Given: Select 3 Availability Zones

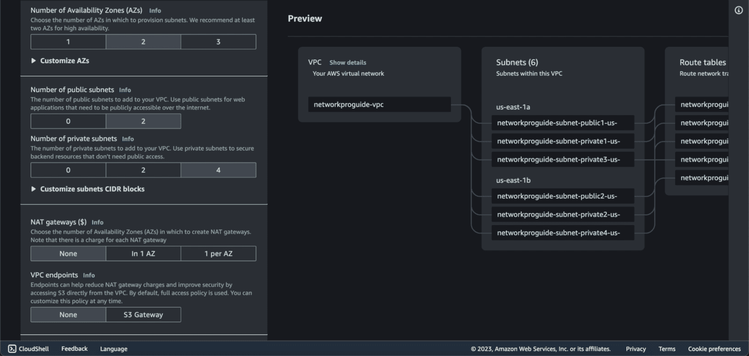Looking at the screenshot, I should [218, 42].
